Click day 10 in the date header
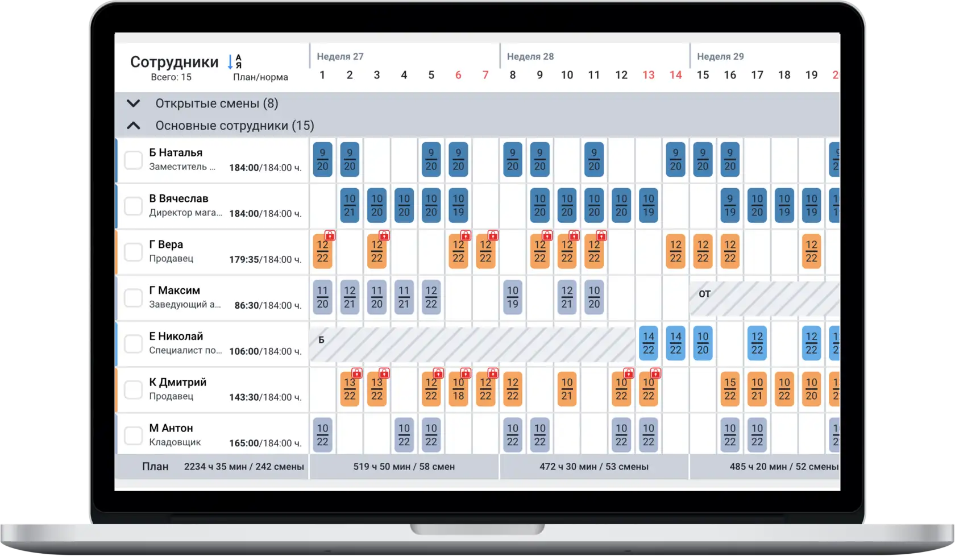 (x=567, y=75)
